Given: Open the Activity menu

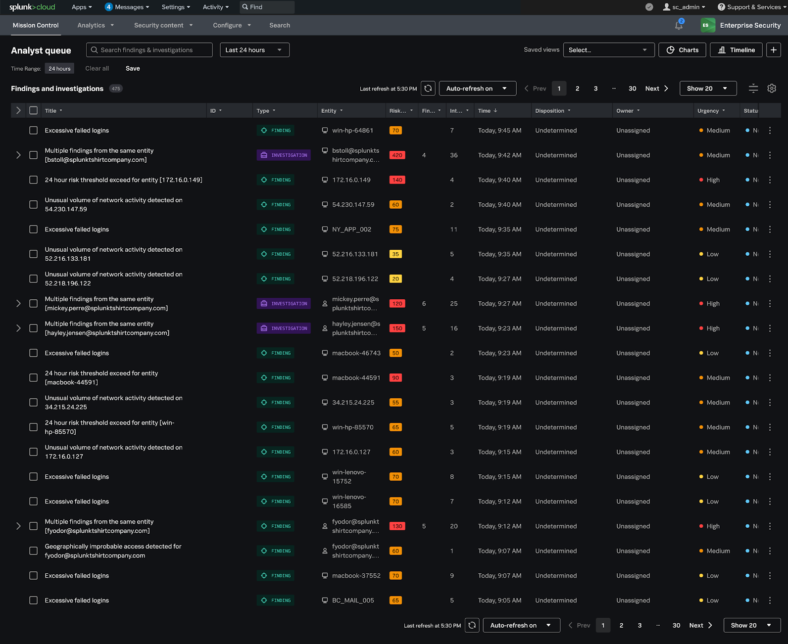Looking at the screenshot, I should click(x=216, y=7).
